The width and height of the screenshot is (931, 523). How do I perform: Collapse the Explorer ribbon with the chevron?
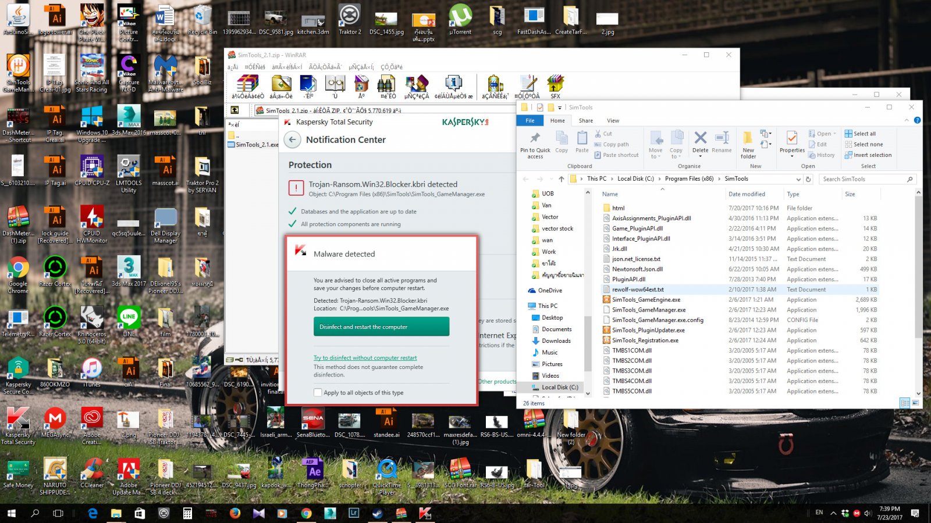(x=907, y=120)
